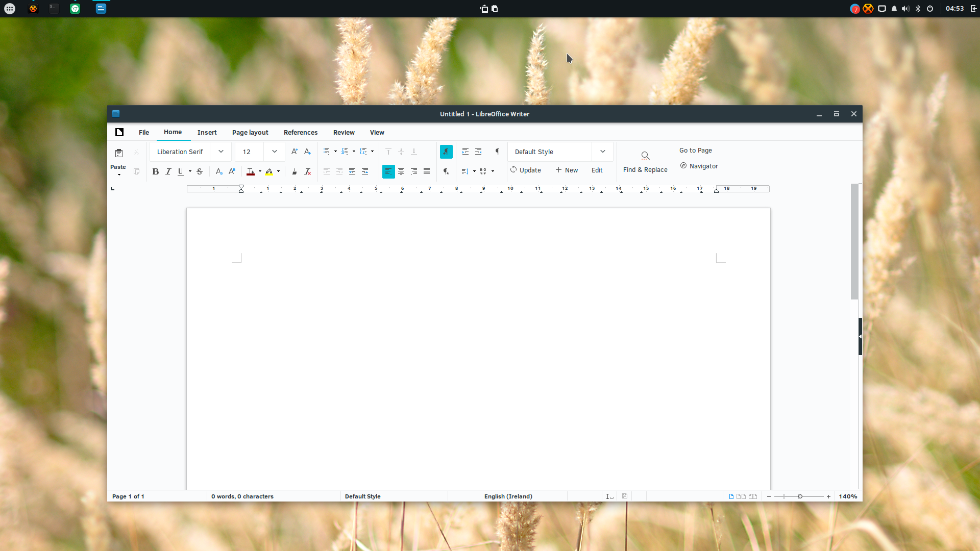The height and width of the screenshot is (551, 980).
Task: Toggle center alignment
Action: (x=401, y=171)
